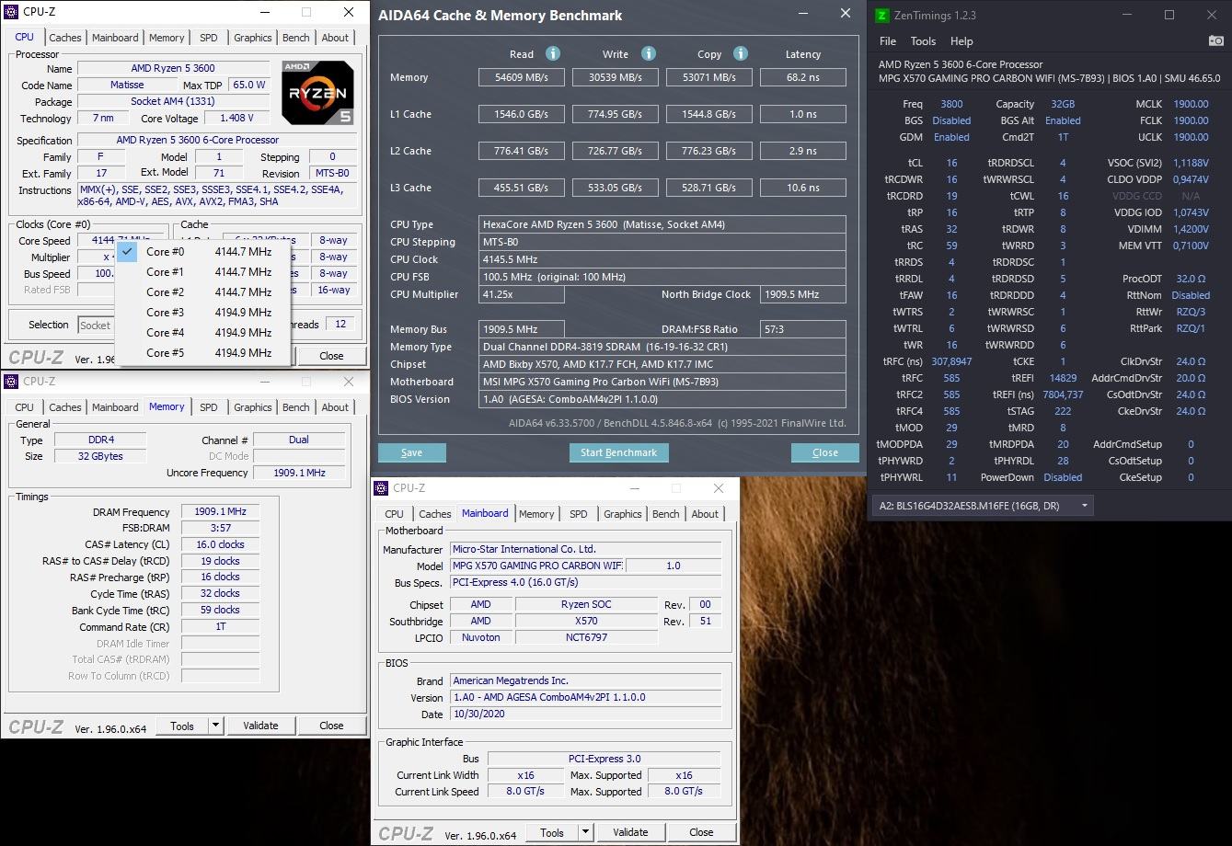The image size is (1232, 846).
Task: Click the tRFC (ns) value 307,8947 in ZenTimings
Action: [x=951, y=361]
